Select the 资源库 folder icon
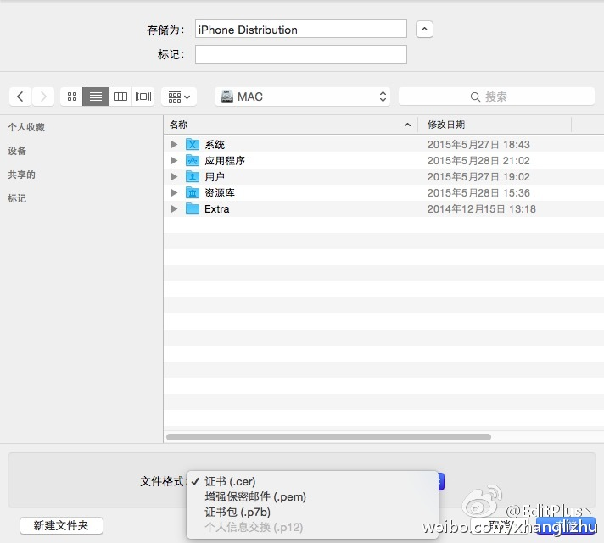 193,192
